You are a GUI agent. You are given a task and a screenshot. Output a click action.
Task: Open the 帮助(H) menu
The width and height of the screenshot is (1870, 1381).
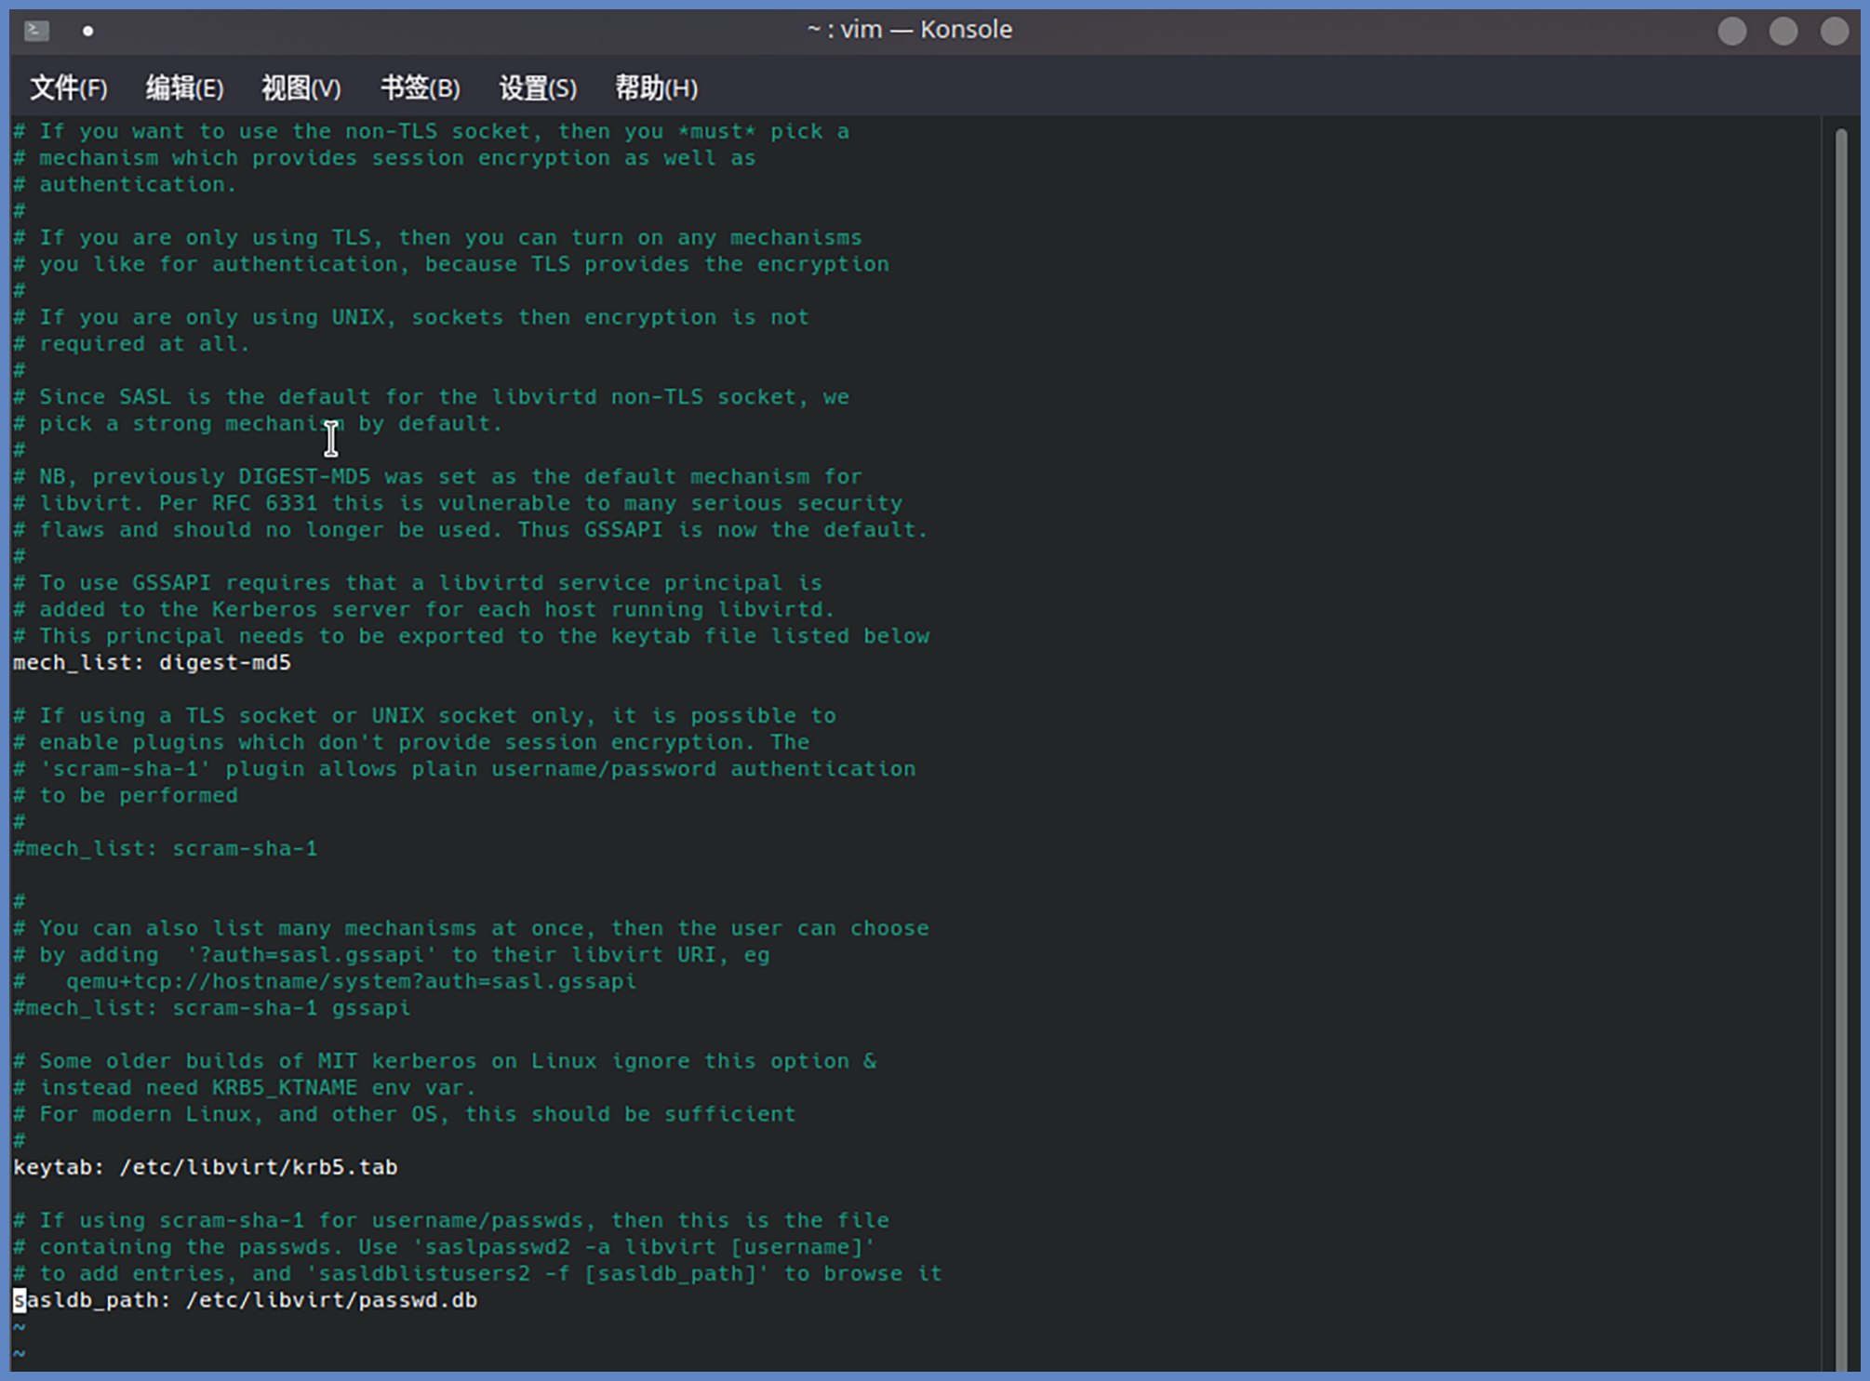(x=656, y=88)
